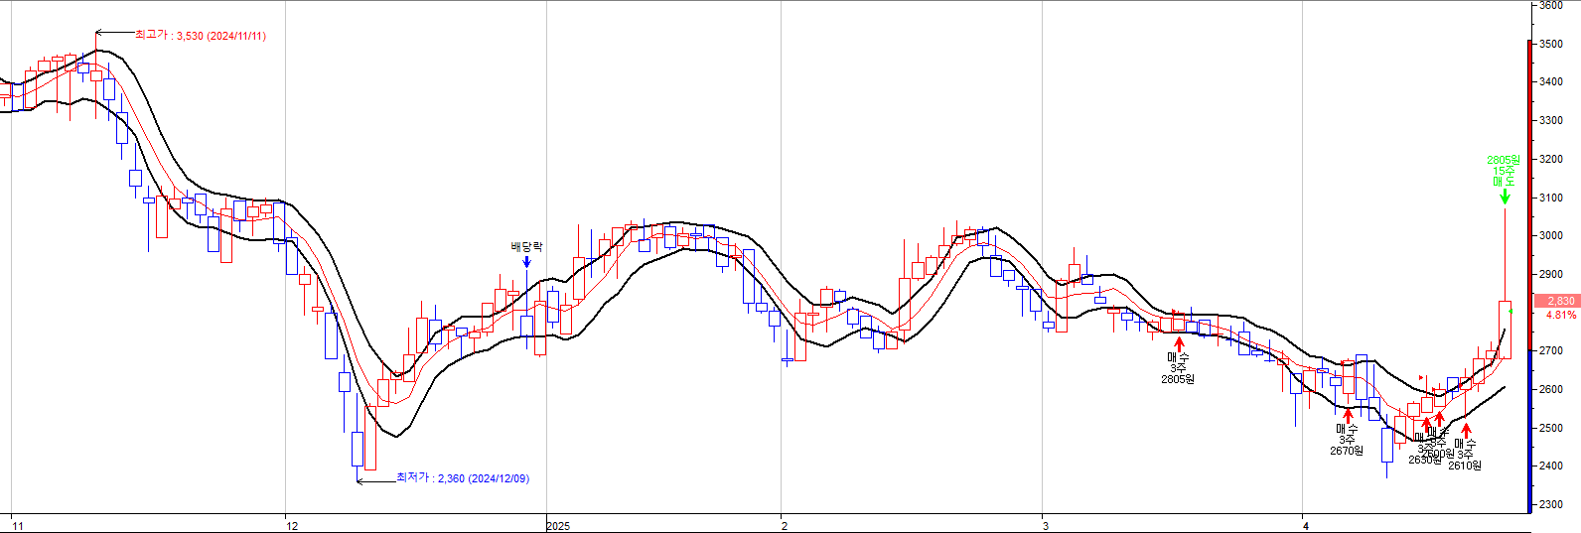Image resolution: width=1581 pixels, height=533 pixels.
Task: Click the 3000 price axis label
Action: [1551, 235]
